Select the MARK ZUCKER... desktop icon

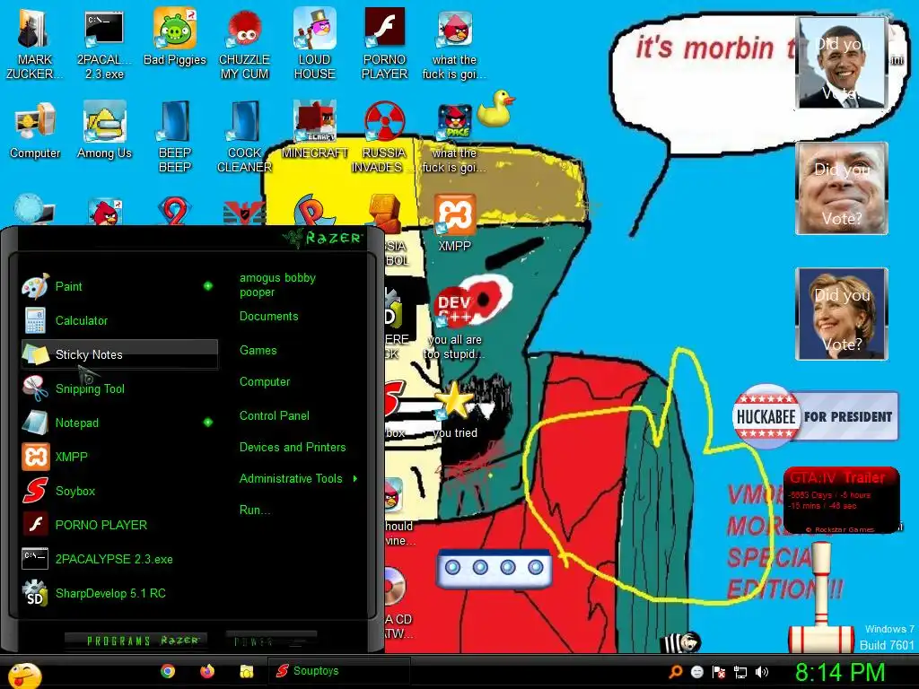pos(35,43)
